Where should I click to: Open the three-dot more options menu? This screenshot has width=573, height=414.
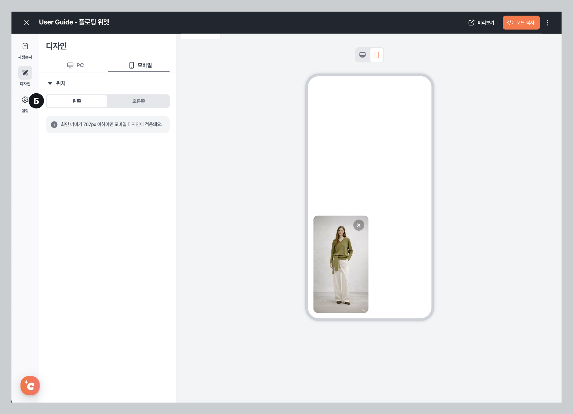tap(547, 23)
